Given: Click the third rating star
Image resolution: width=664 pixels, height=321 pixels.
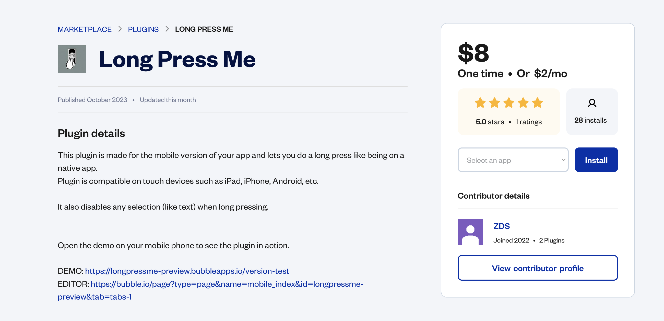Looking at the screenshot, I should click(x=508, y=103).
